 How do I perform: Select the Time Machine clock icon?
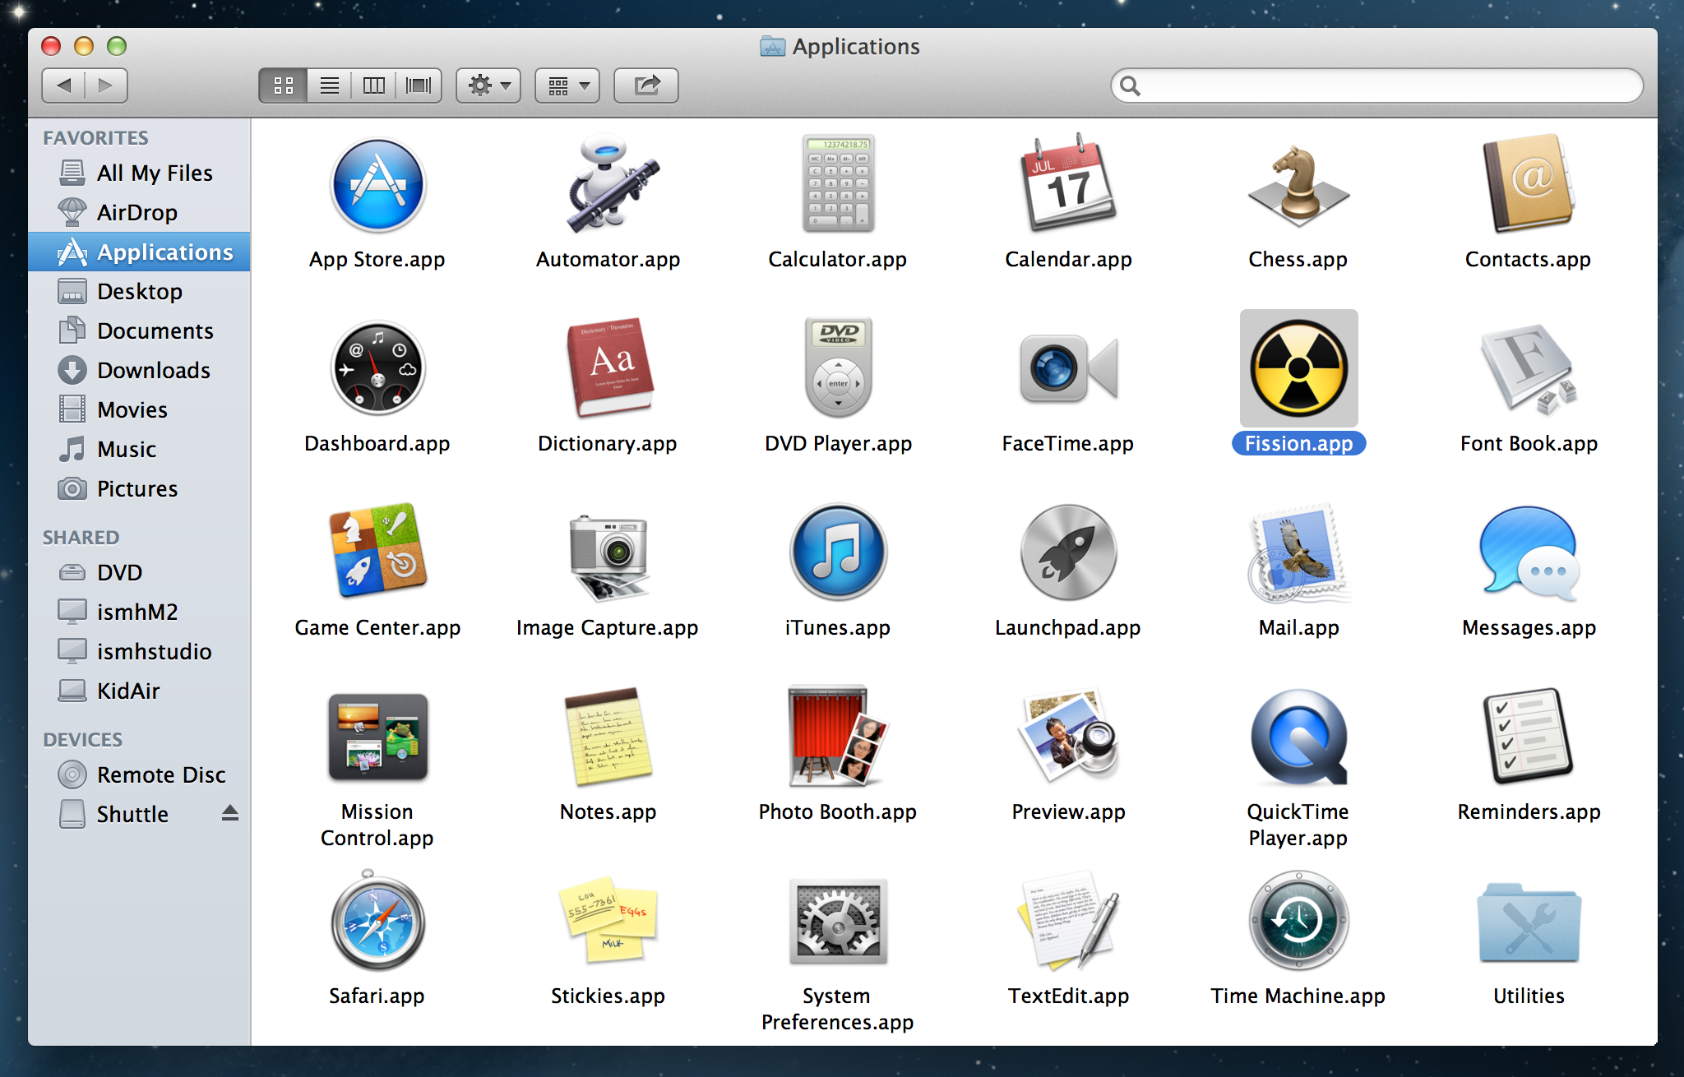pos(1298,921)
